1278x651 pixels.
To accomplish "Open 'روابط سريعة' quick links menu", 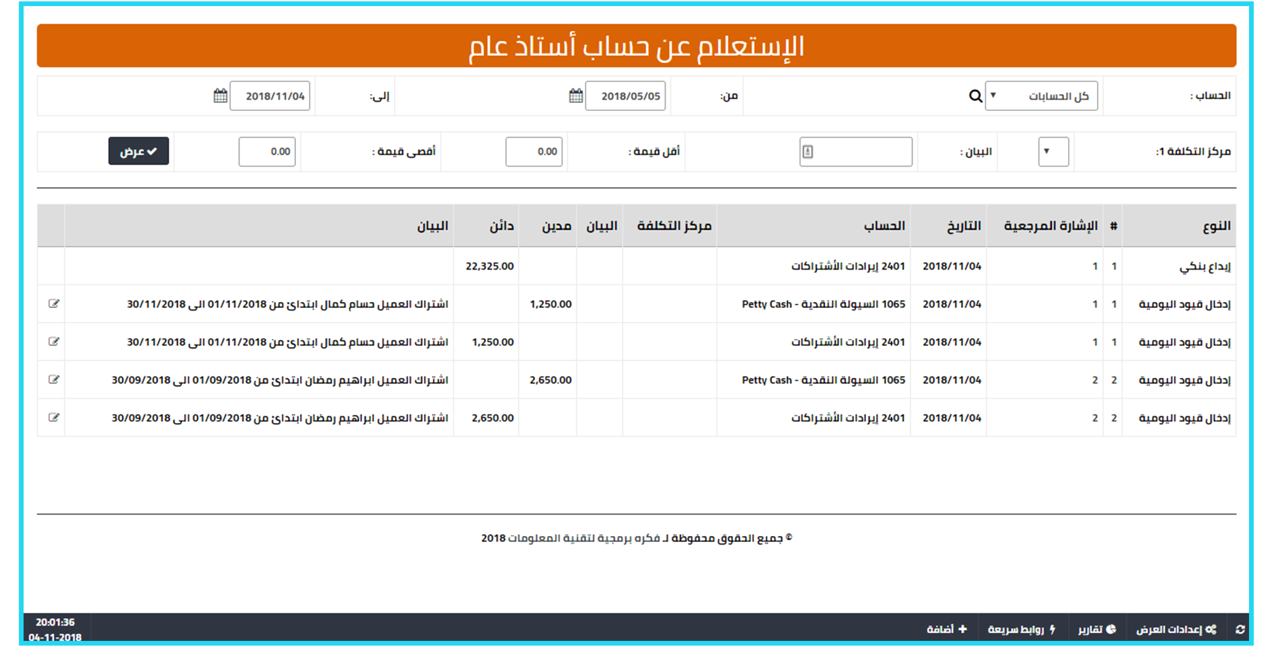I will [1022, 629].
